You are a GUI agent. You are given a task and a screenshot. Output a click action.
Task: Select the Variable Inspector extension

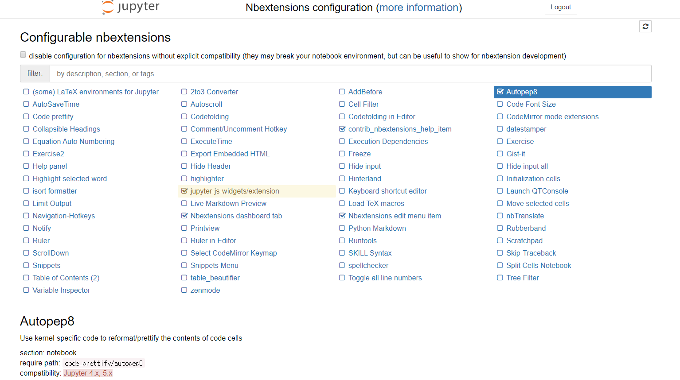pos(61,290)
